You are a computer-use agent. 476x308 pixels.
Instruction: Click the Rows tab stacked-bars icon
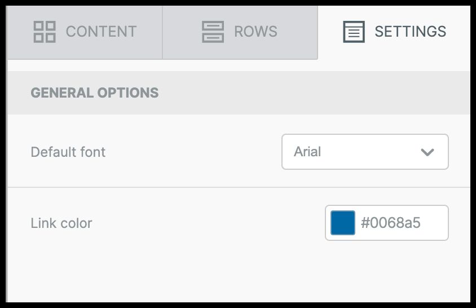click(x=213, y=32)
